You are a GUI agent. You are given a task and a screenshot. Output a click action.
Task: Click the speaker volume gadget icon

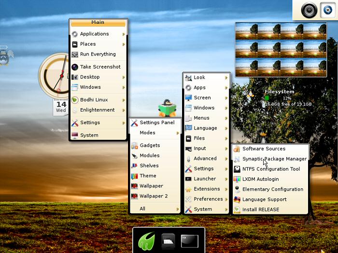[x=309, y=10]
